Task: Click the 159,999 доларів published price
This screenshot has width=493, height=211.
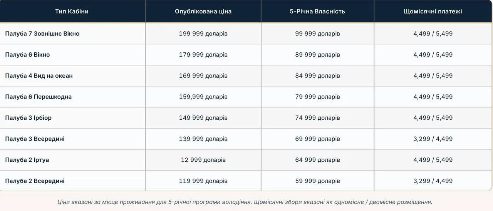Action: point(203,97)
